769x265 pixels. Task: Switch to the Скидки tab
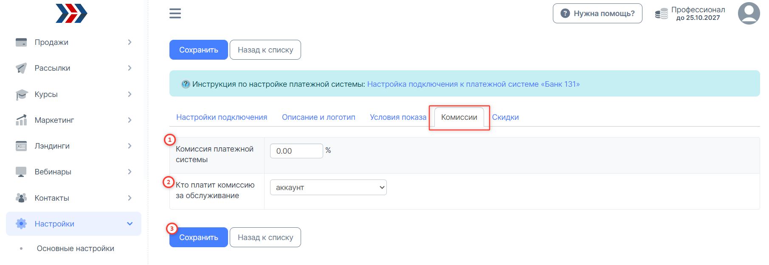505,117
